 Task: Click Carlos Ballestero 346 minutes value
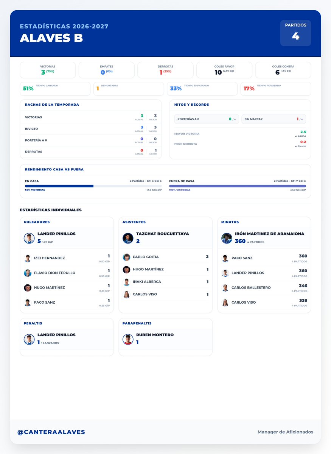(303, 286)
